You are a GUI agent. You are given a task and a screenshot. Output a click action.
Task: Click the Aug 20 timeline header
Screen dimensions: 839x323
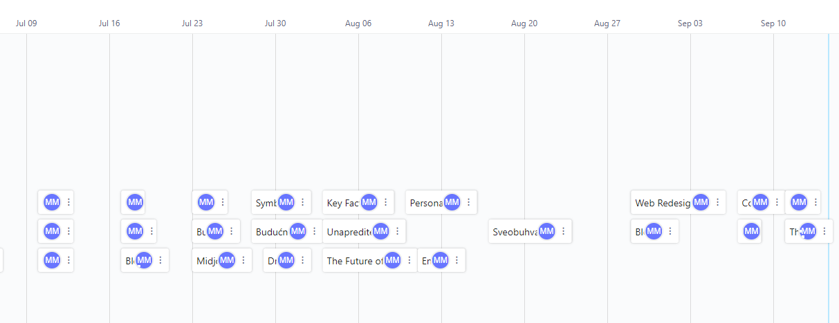pyautogui.click(x=524, y=23)
